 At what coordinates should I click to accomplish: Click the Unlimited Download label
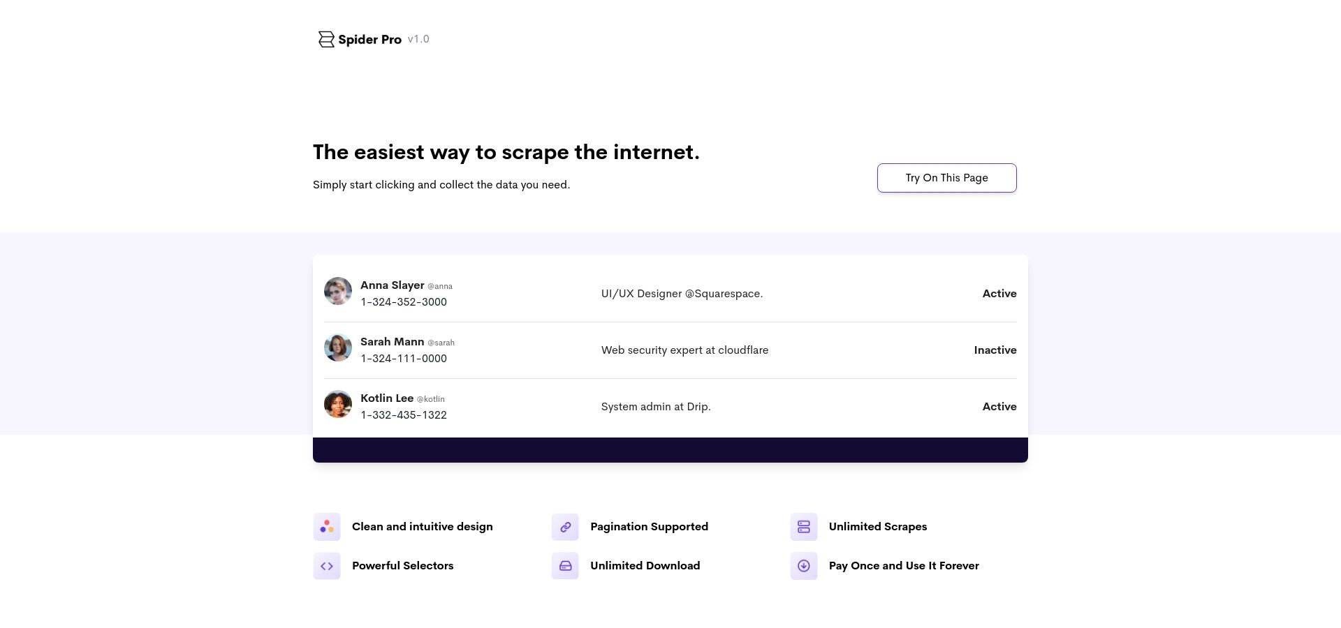pyautogui.click(x=645, y=566)
